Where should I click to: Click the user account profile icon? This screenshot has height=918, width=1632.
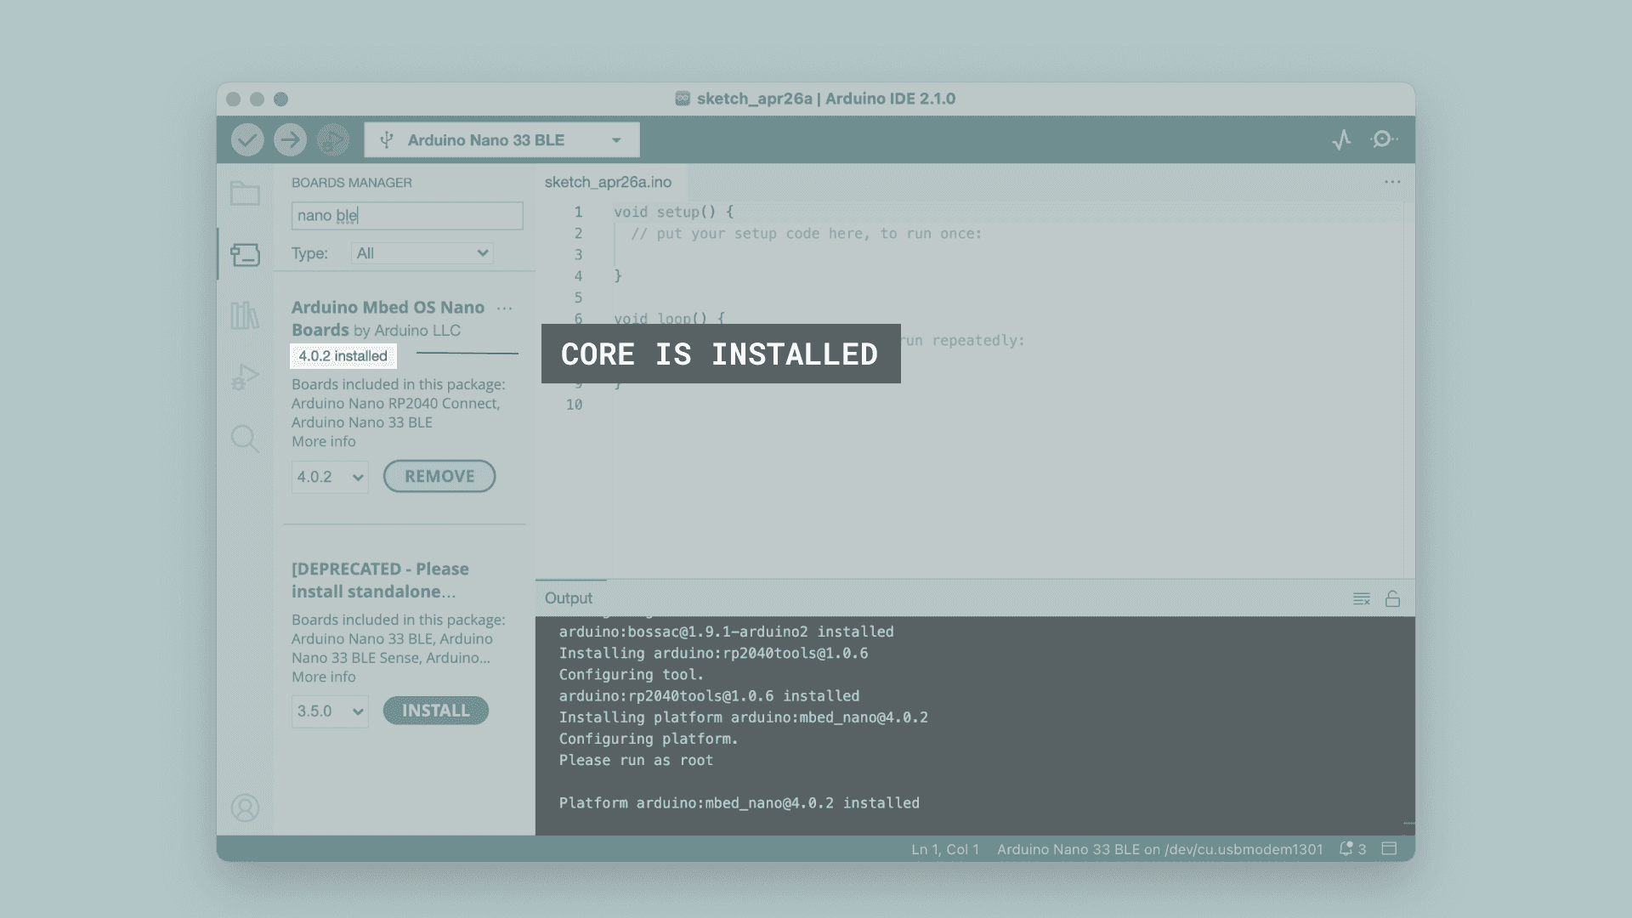point(245,807)
